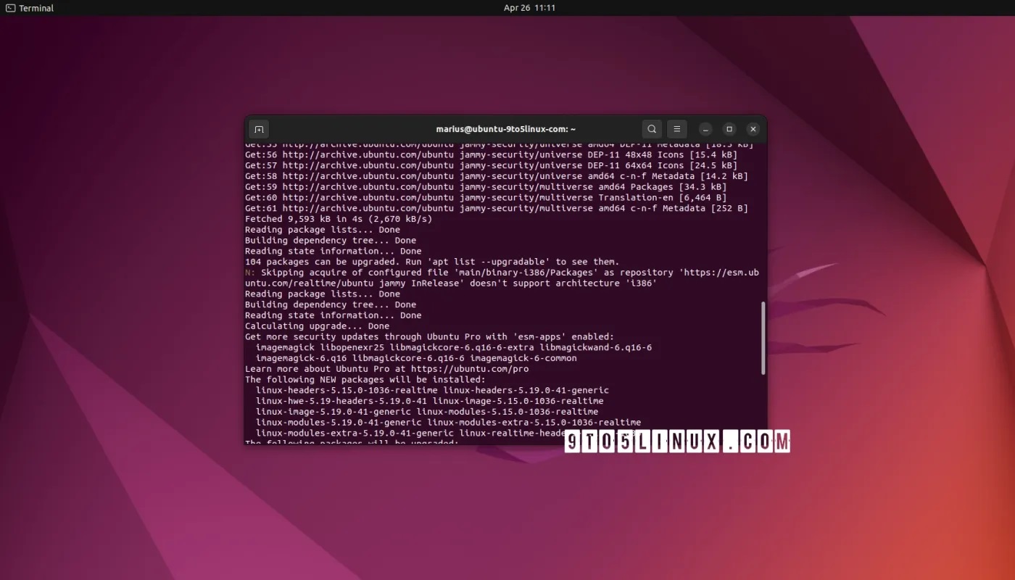Minimize the terminal window
Image resolution: width=1015 pixels, height=580 pixels.
[705, 129]
